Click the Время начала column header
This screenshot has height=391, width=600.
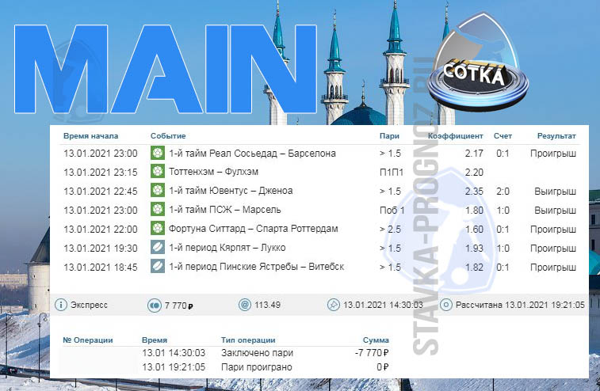pos(90,136)
